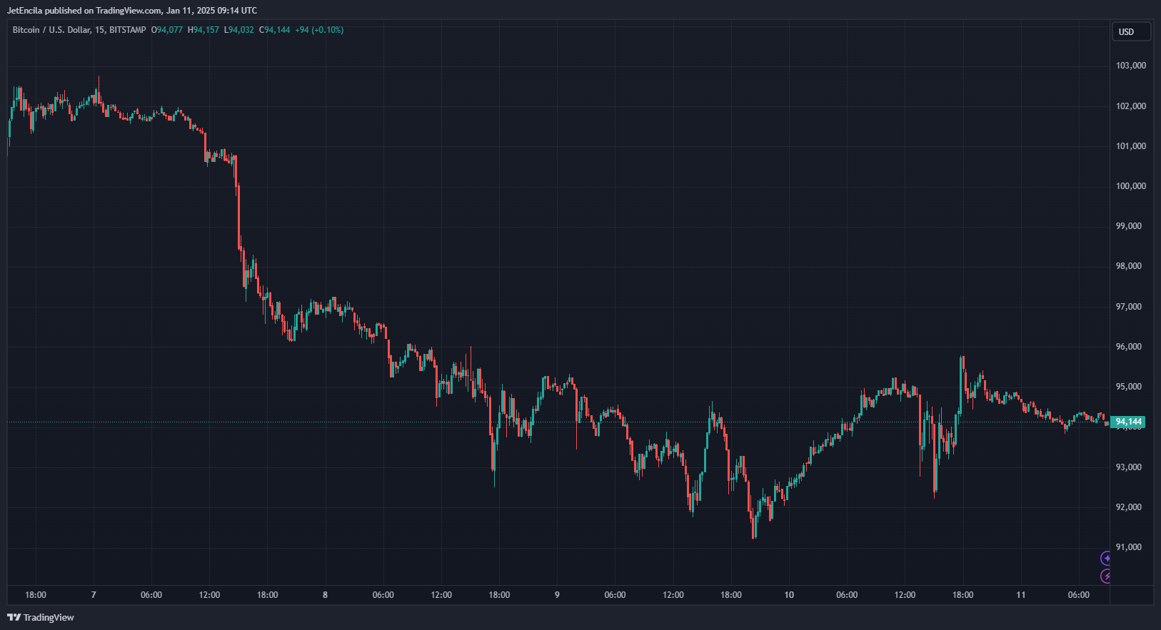Click date label 11 on time axis
1161x630 pixels.
(1021, 595)
